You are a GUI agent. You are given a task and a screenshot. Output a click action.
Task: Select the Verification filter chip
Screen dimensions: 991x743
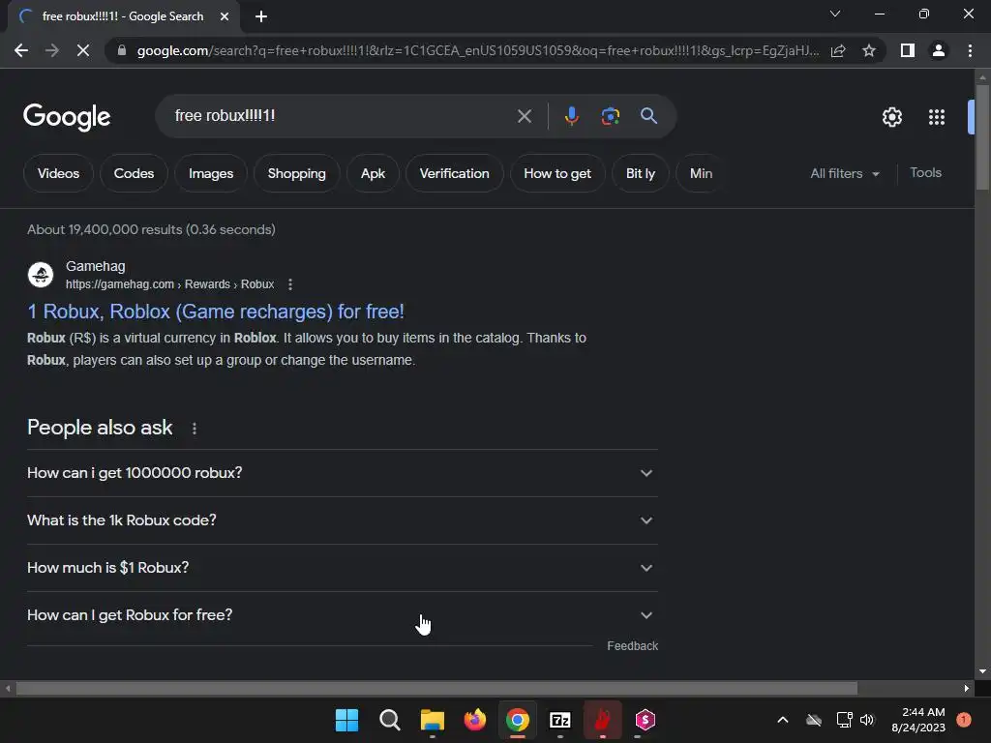coord(455,173)
